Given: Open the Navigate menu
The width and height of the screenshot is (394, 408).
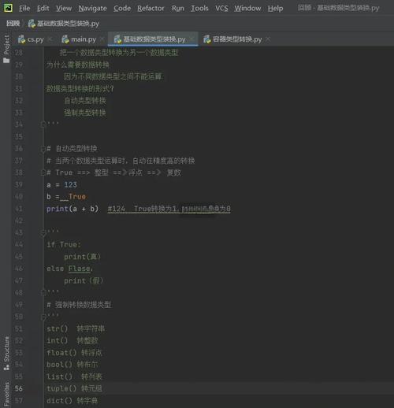Looking at the screenshot, I should (92, 9).
